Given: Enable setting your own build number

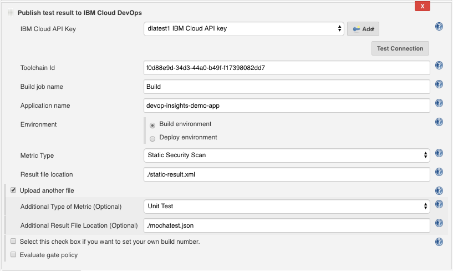Looking at the screenshot, I should tap(13, 241).
